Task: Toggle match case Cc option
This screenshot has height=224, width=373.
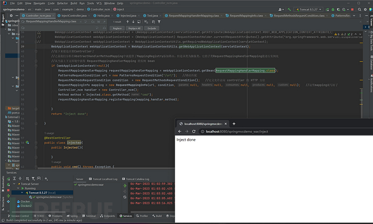Action: [93, 22]
